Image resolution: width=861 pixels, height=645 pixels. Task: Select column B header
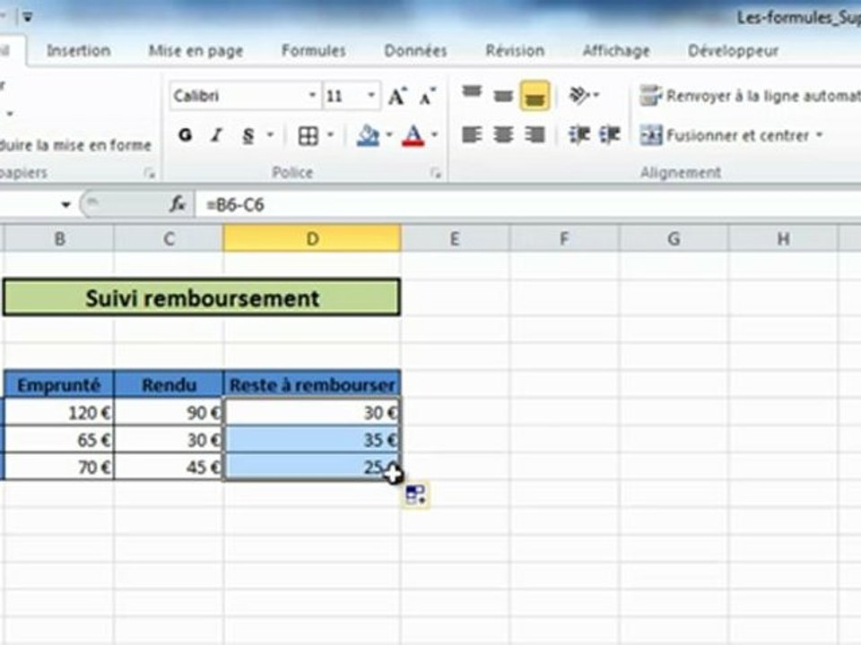[x=59, y=239]
